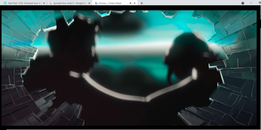The width and height of the screenshot is (261, 130).
Task: Click the empty tab strip right of the plus button
Action: pos(191,3)
